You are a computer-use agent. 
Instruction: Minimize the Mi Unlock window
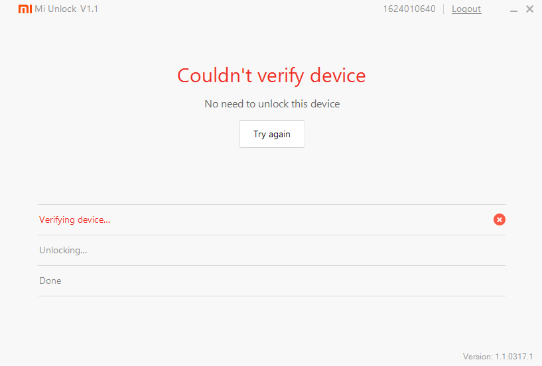(x=515, y=9)
